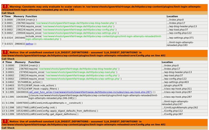The height and width of the screenshot is (130, 209).
Task: Select the {closure:...limit-login-attempts-reloaded.php:246-248} cell
Action: click(x=95, y=97)
